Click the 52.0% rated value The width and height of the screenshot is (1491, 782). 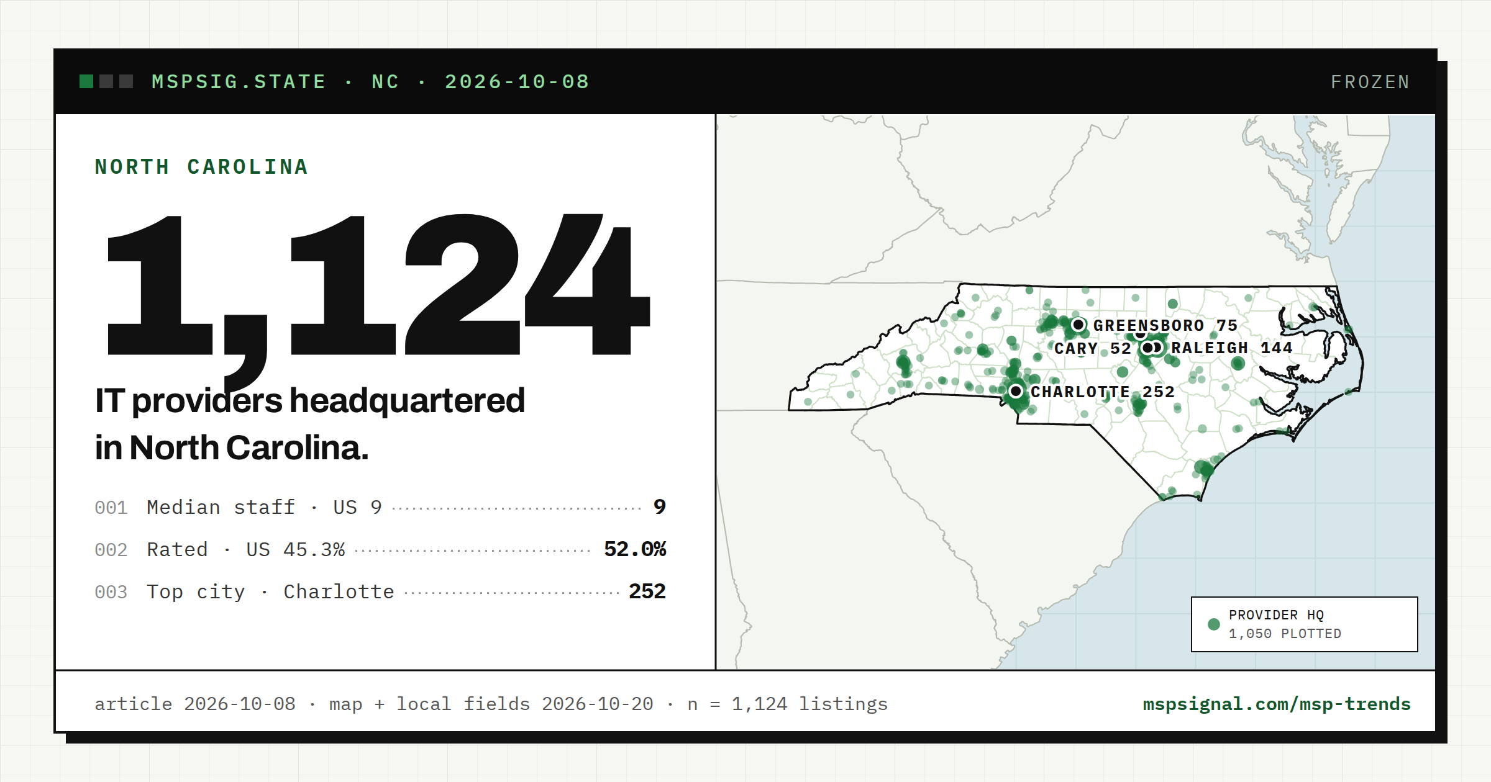coord(635,549)
